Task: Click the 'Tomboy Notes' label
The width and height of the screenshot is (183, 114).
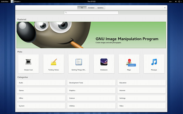Action: click(54, 70)
